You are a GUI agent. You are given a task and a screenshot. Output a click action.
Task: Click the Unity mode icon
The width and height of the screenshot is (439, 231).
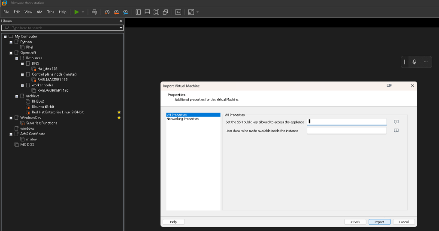click(166, 12)
